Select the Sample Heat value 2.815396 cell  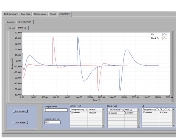94,113
